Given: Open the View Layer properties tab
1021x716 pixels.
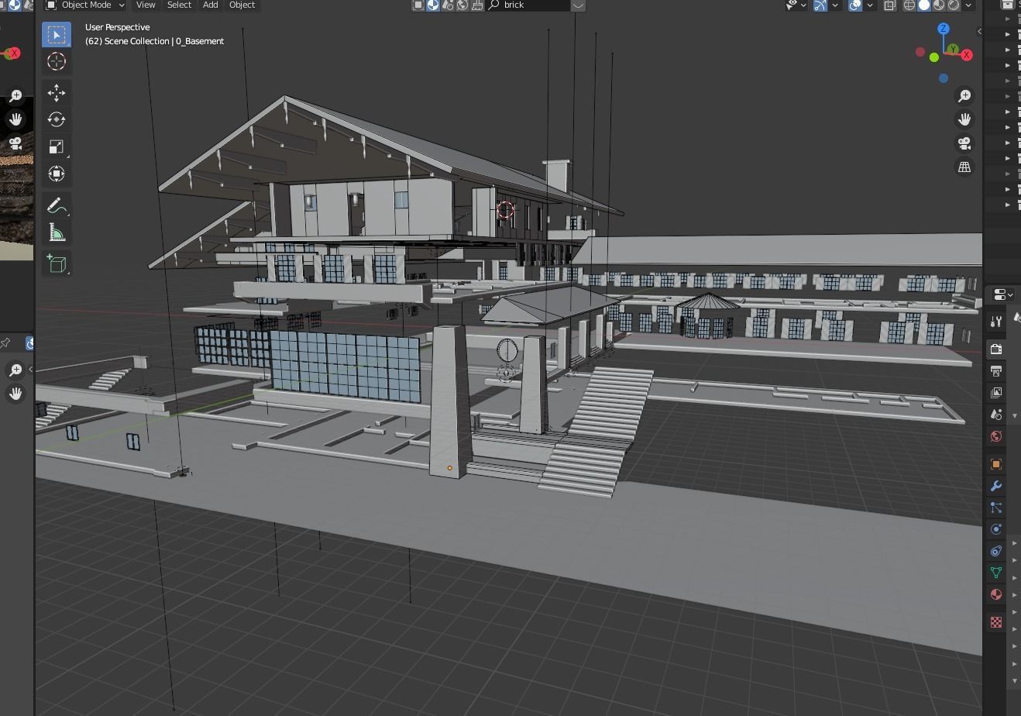Looking at the screenshot, I should [996, 393].
